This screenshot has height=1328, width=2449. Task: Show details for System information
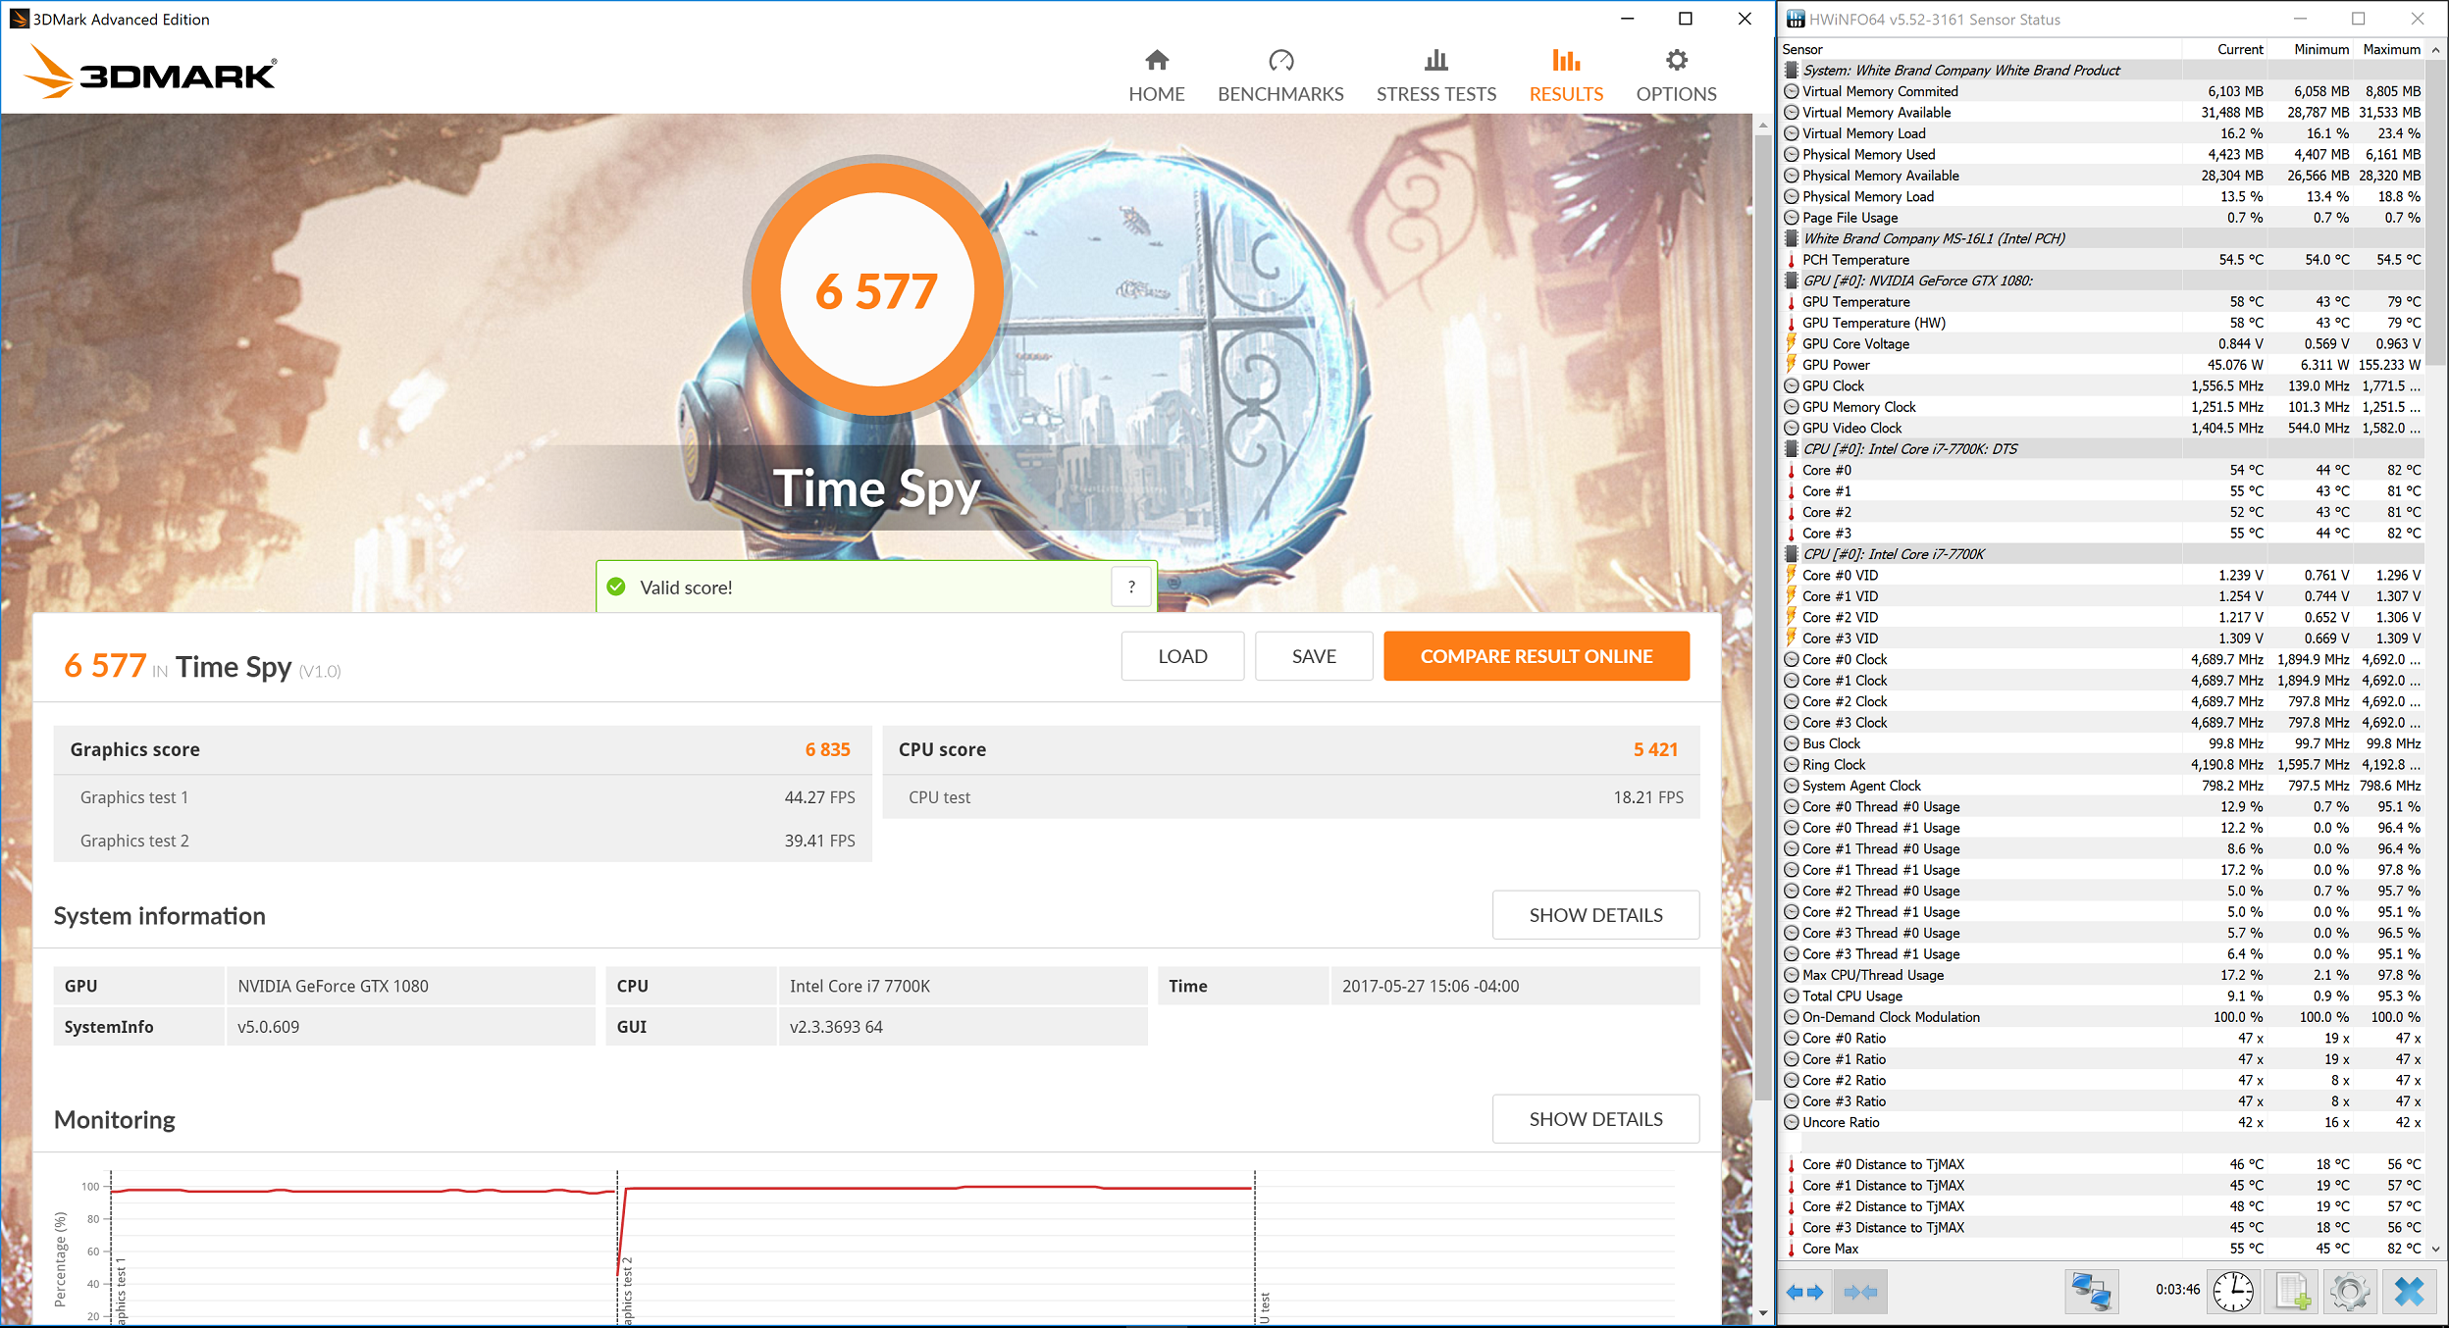(x=1595, y=915)
